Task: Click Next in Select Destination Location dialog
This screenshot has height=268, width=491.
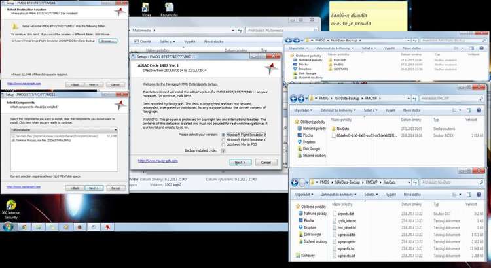Action: click(94, 85)
